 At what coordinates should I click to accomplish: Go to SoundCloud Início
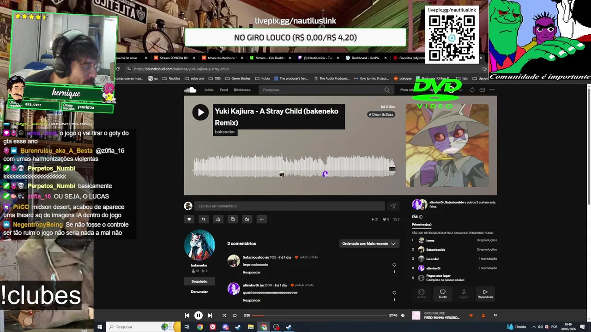click(209, 90)
